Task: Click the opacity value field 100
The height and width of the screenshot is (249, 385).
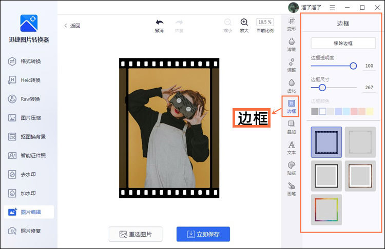Action: [x=369, y=66]
